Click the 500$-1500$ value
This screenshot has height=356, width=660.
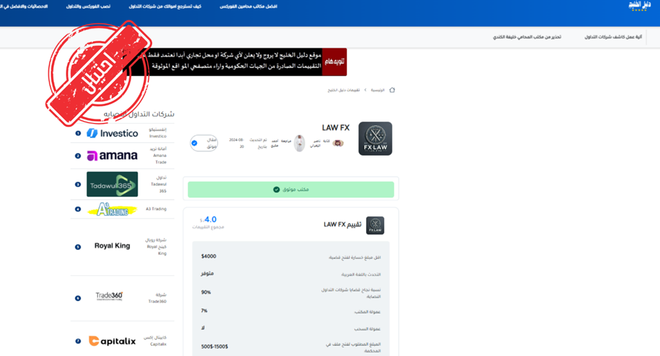tap(214, 346)
